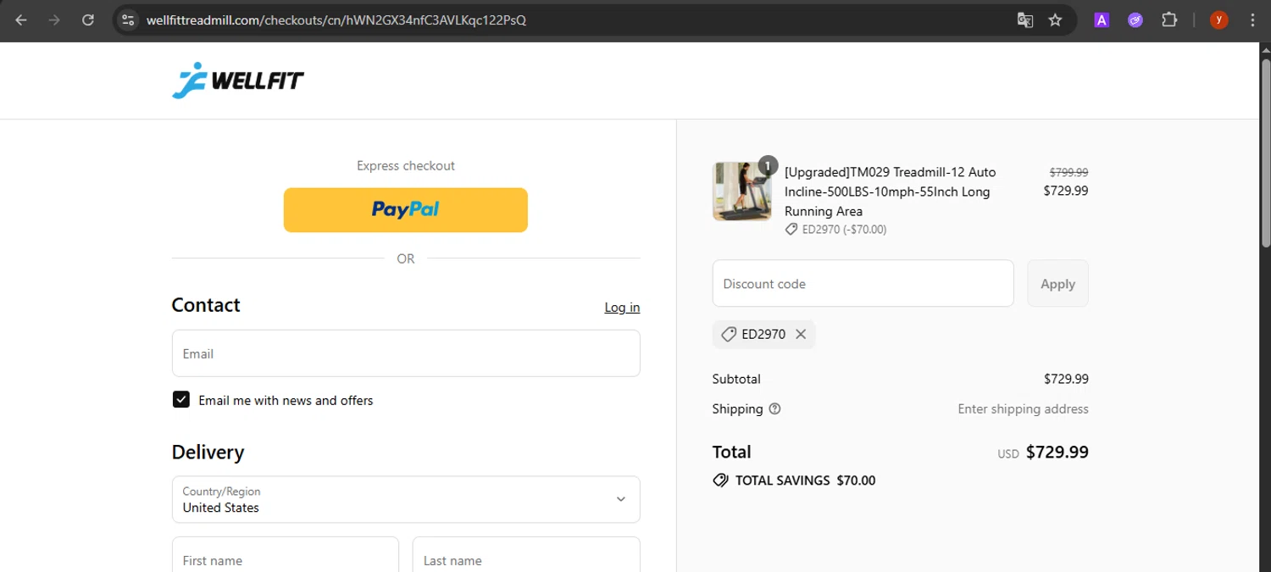Screen dimensions: 1271x572
Task: Focus the Email input field
Action: click(406, 353)
